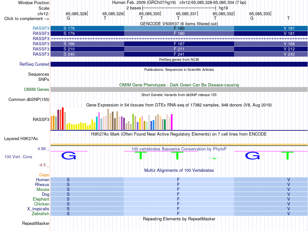Click the second blue G conservation letter
Screen dimensions: 308x231
coord(253,156)
